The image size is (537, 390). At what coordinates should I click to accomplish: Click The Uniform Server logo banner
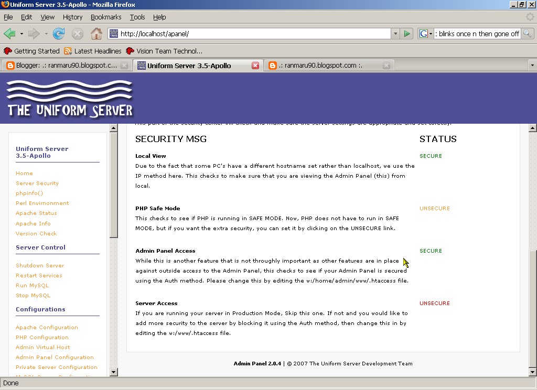[x=70, y=99]
